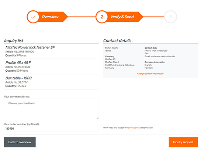Grab the comment box resize handle

[98, 118]
